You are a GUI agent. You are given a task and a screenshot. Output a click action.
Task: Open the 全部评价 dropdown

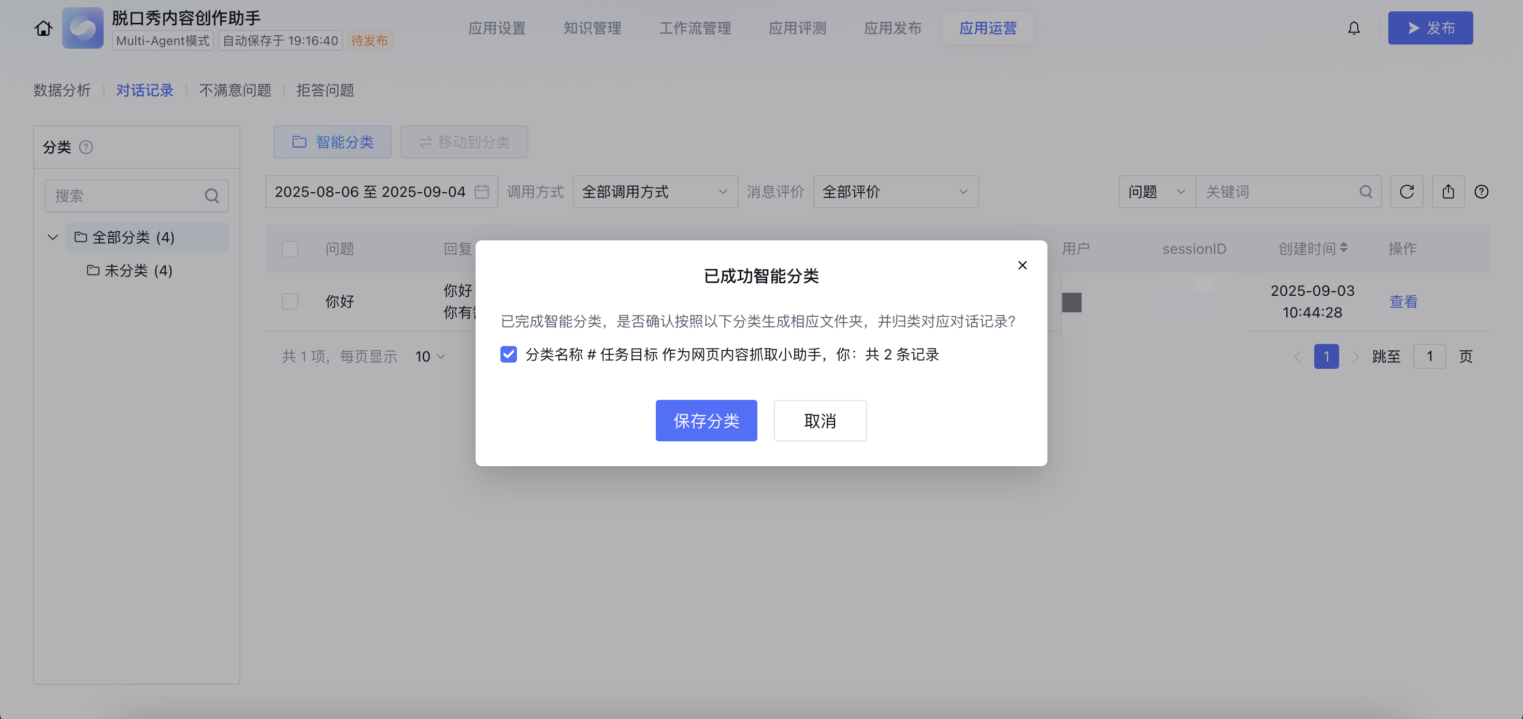click(895, 192)
